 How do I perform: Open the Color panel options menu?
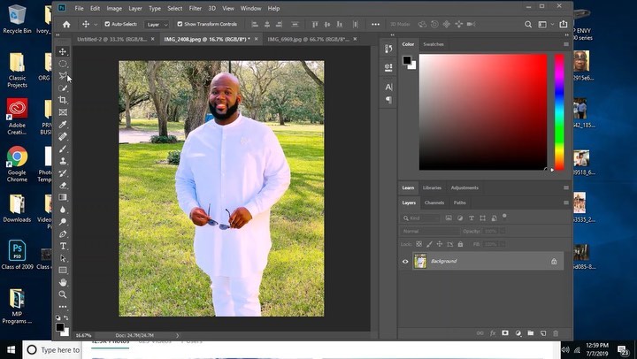coord(566,44)
